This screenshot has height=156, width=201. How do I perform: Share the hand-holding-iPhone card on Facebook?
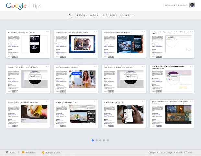pos(113,126)
